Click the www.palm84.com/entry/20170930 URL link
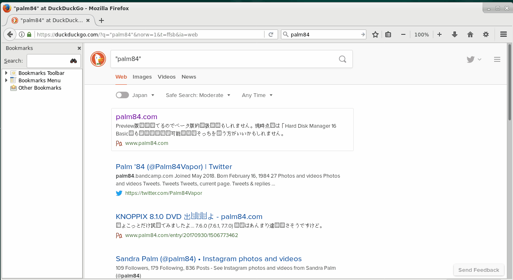 click(x=182, y=235)
